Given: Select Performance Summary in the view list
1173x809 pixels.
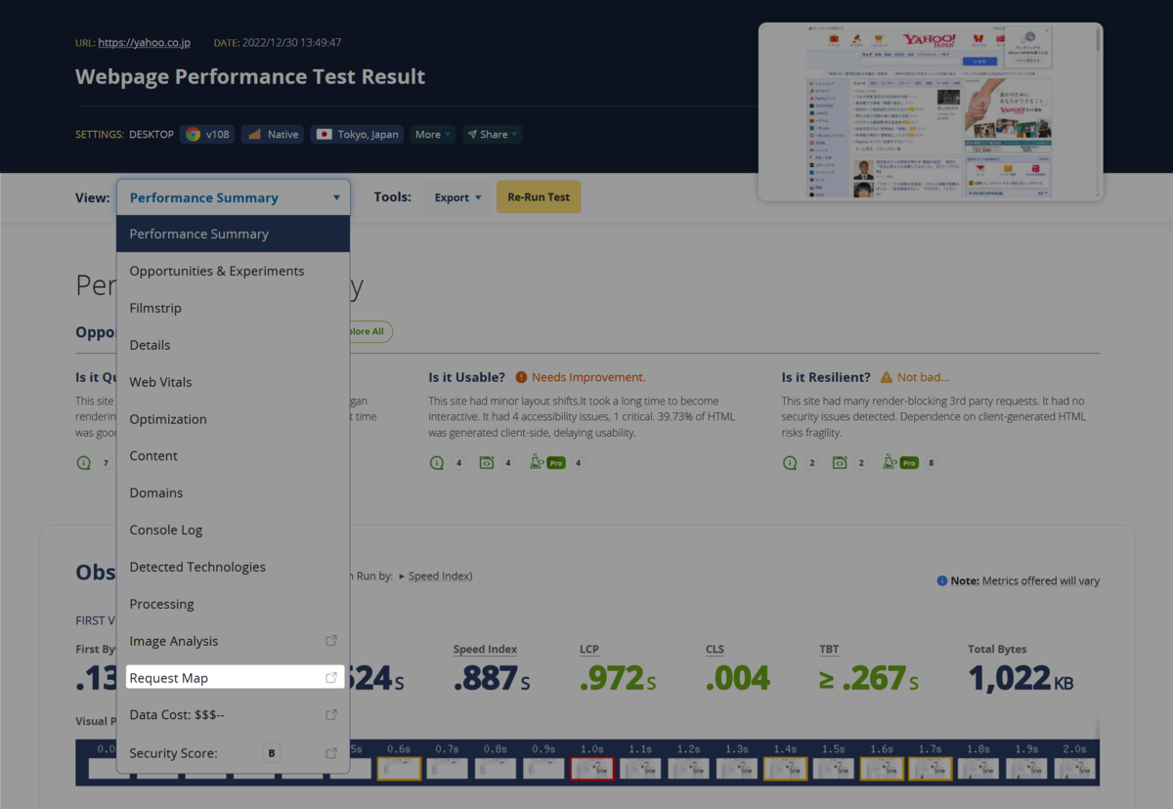Looking at the screenshot, I should (x=234, y=234).
